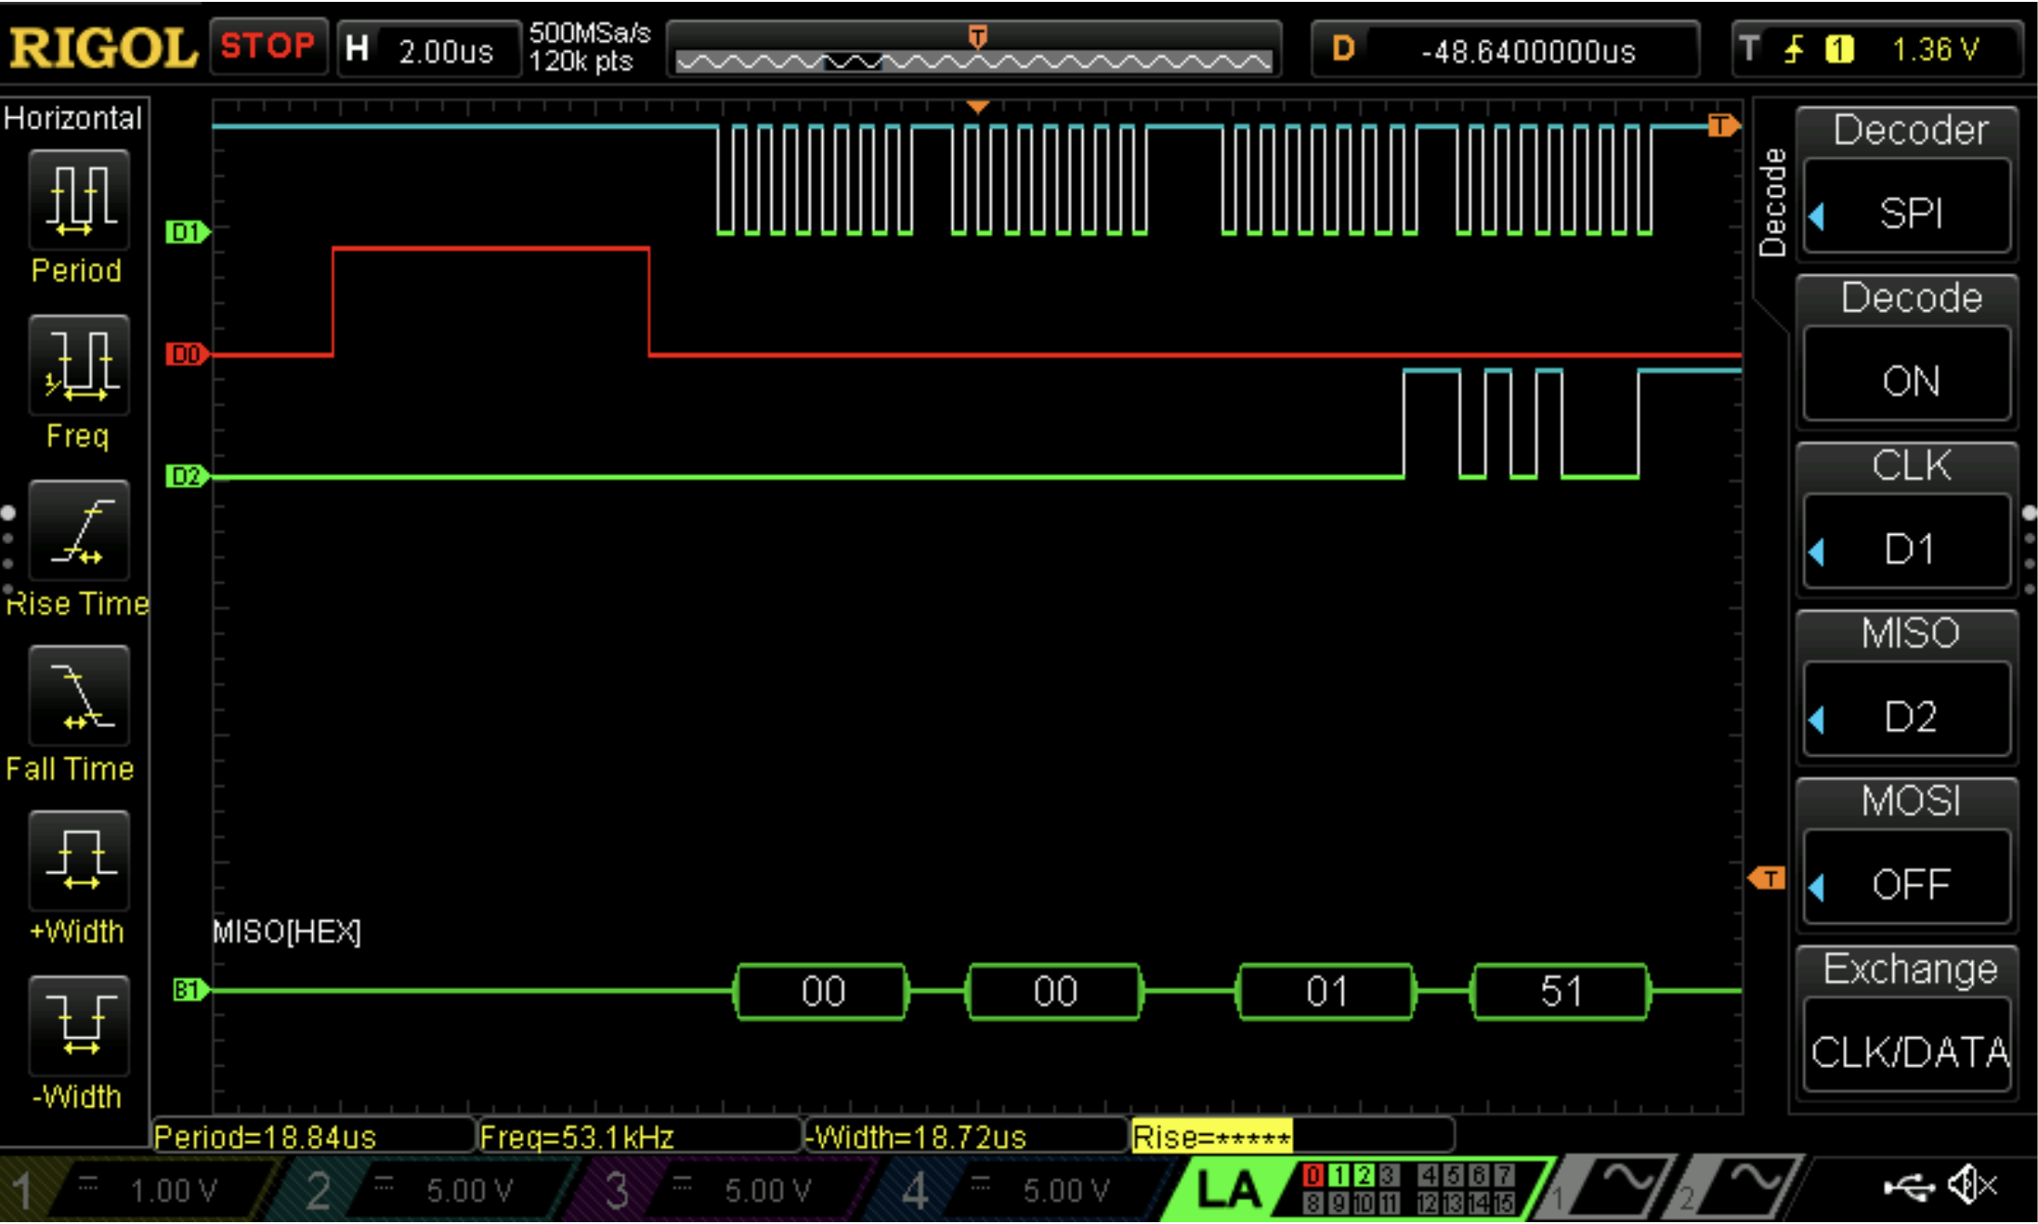The image size is (2038, 1224).
Task: Toggle the LA logic analyzer indicator
Action: point(1228,1190)
